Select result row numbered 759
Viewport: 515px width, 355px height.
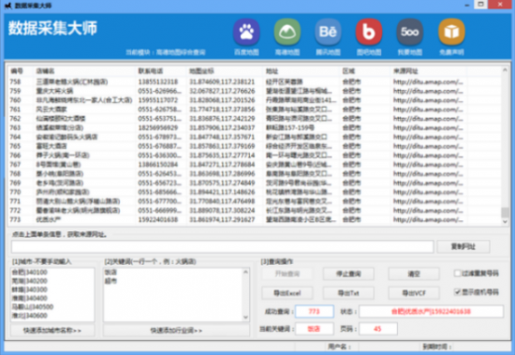[x=255, y=91]
